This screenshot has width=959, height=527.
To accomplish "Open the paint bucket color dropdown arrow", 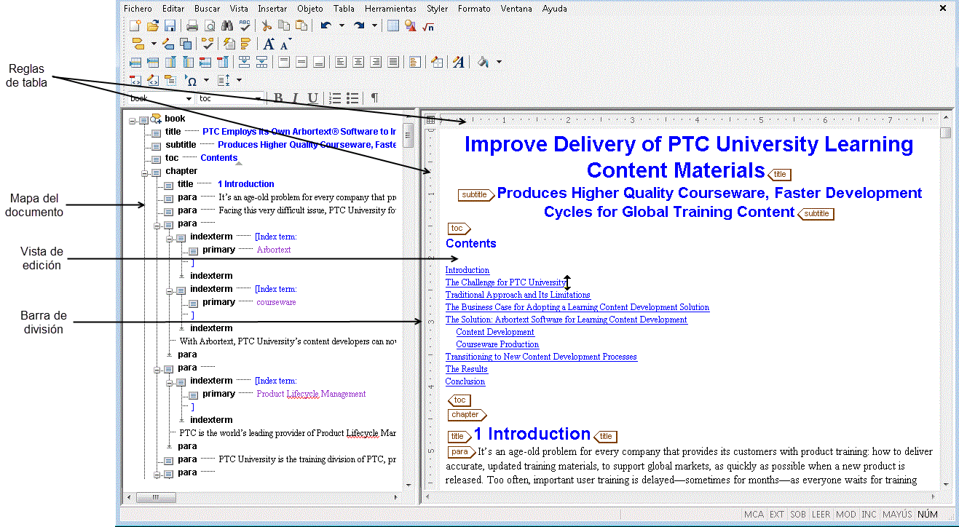I will 499,62.
